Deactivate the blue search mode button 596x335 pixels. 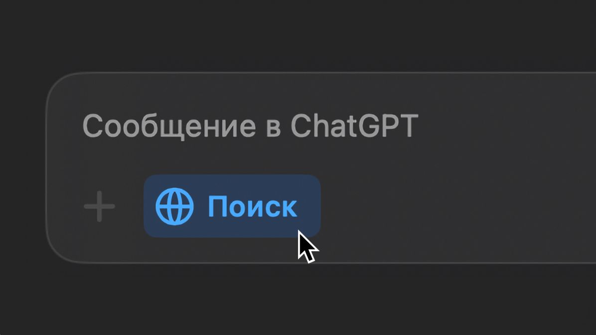point(232,206)
